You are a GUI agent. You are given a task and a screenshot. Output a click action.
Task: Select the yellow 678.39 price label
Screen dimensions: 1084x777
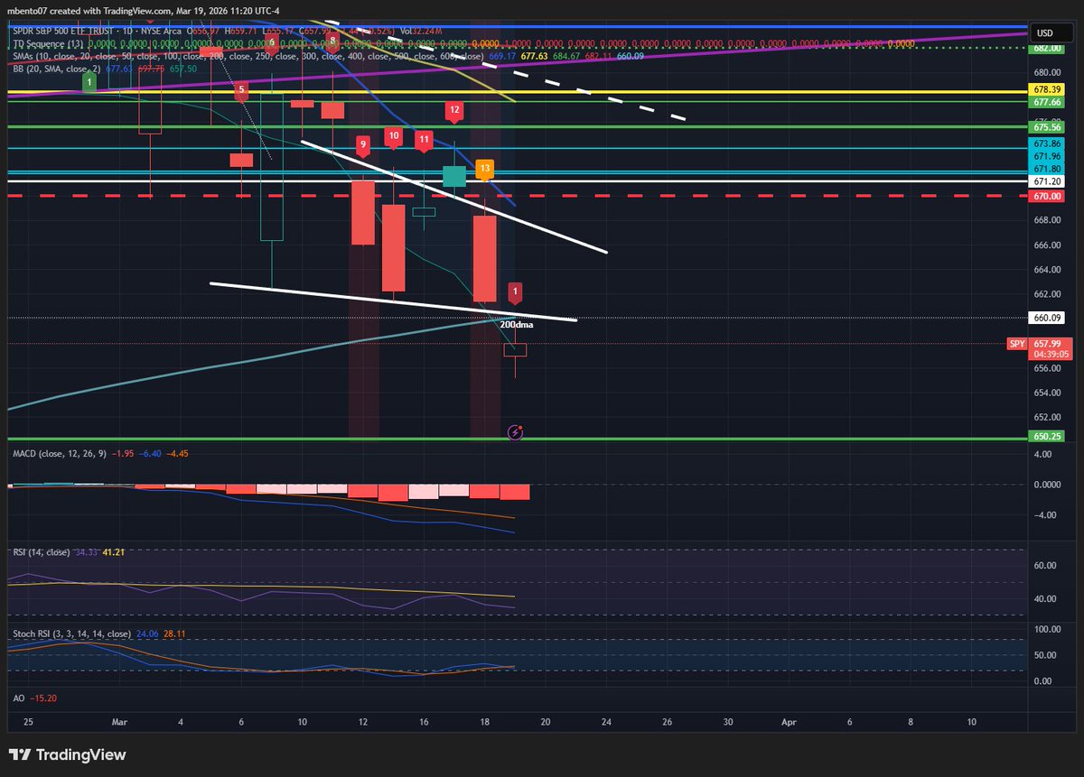(x=1045, y=90)
